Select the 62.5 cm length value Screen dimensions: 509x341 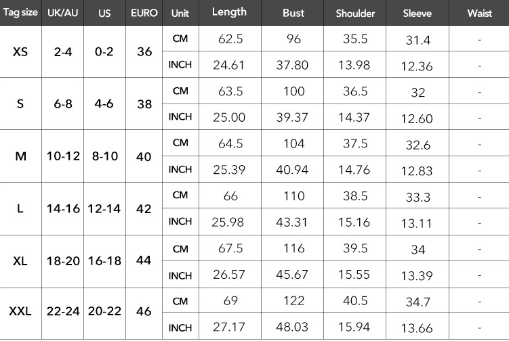(x=230, y=39)
